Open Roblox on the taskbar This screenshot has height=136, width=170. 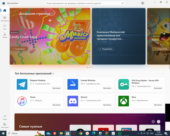tap(100, 133)
